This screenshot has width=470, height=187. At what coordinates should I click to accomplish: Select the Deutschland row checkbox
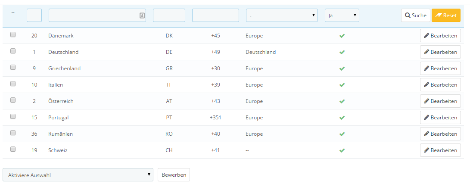click(x=13, y=51)
